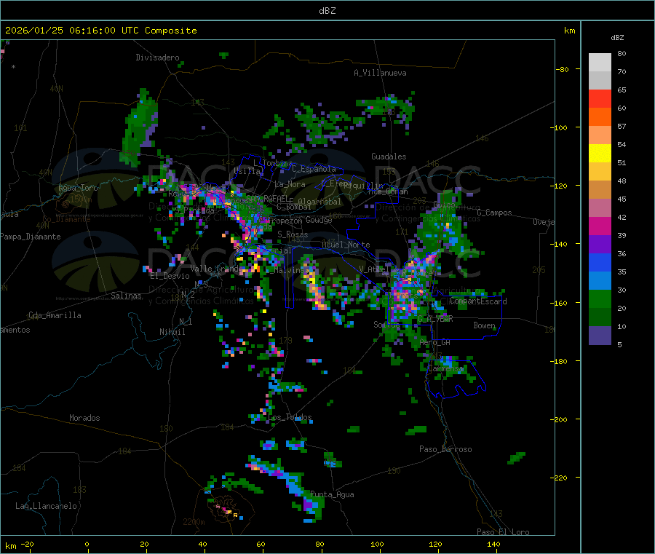This screenshot has width=655, height=554.
Task: Click the Morados map label
Action: [84, 418]
